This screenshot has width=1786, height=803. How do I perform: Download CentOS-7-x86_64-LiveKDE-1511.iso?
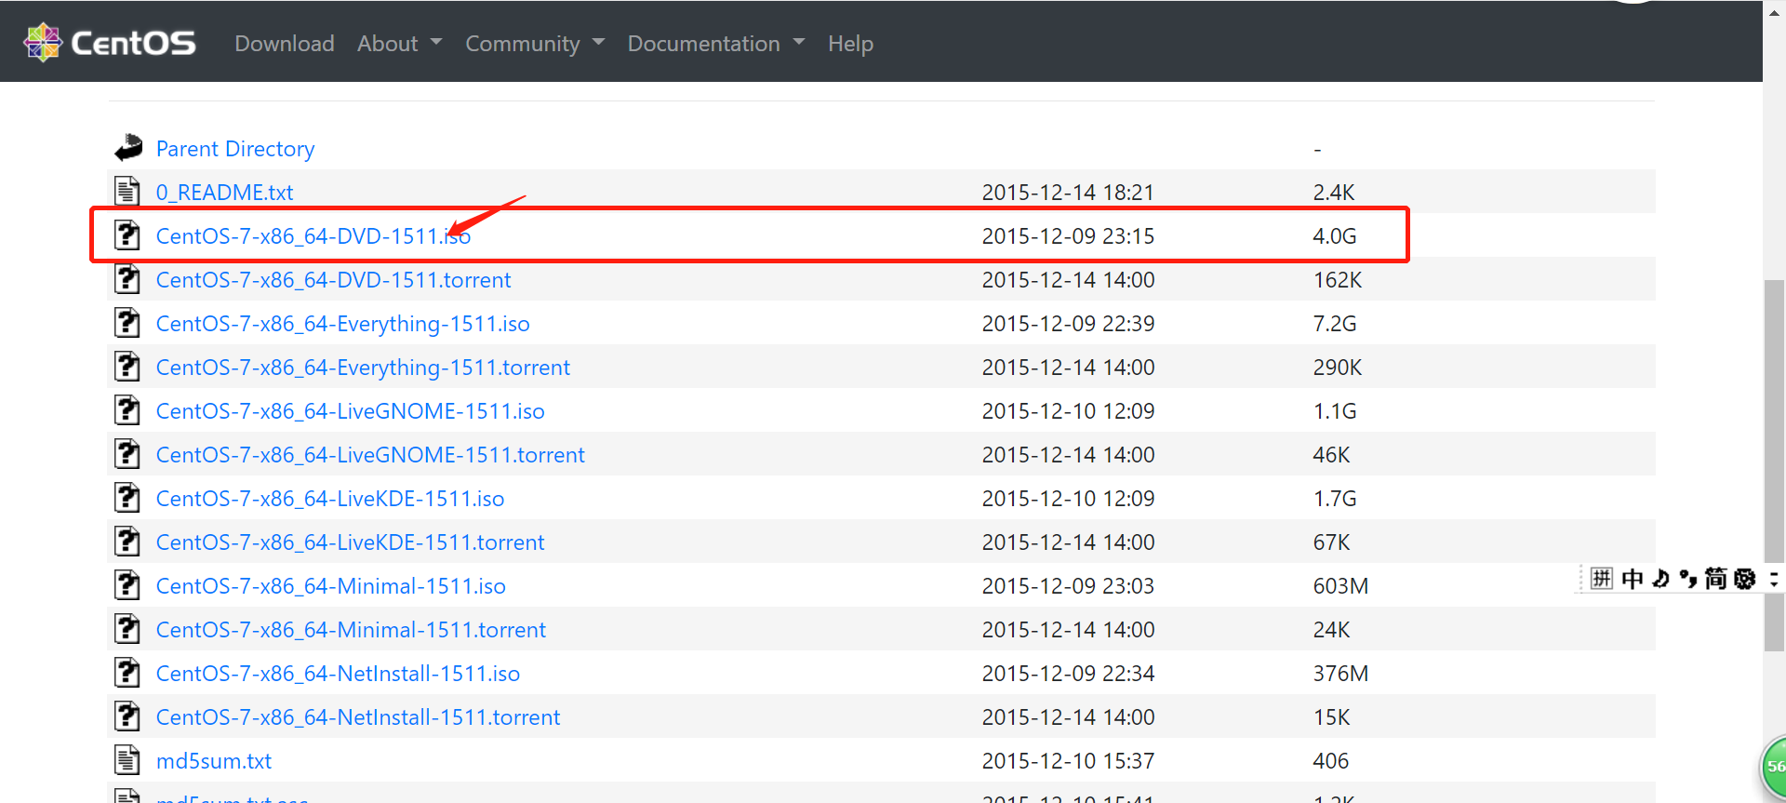click(x=330, y=499)
